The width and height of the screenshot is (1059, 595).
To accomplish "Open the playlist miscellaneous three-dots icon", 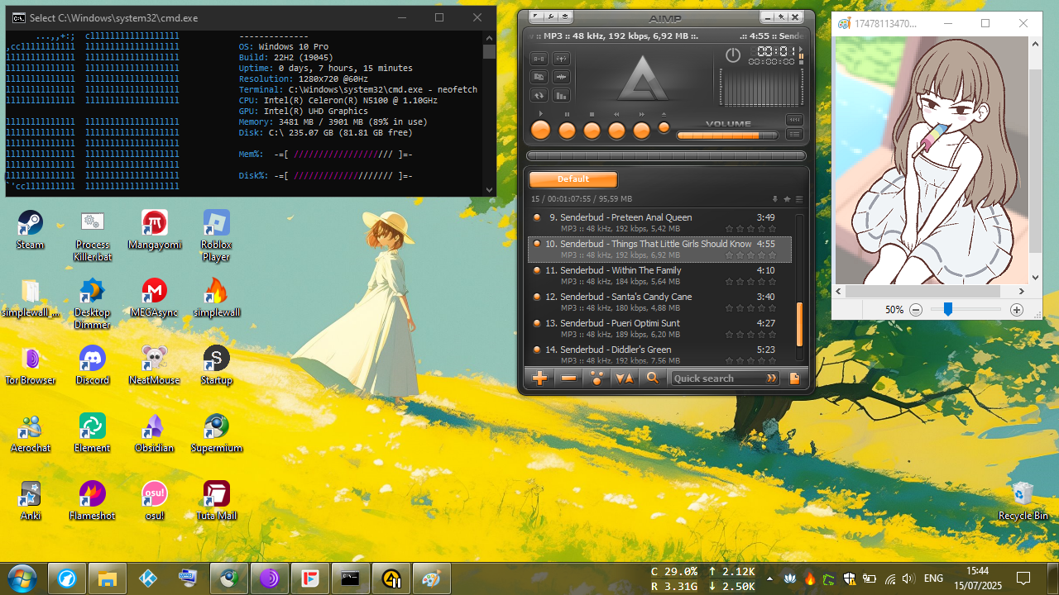I will 597,378.
